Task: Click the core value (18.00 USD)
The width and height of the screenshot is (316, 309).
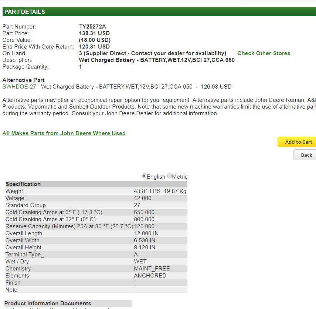Action: tap(95, 40)
